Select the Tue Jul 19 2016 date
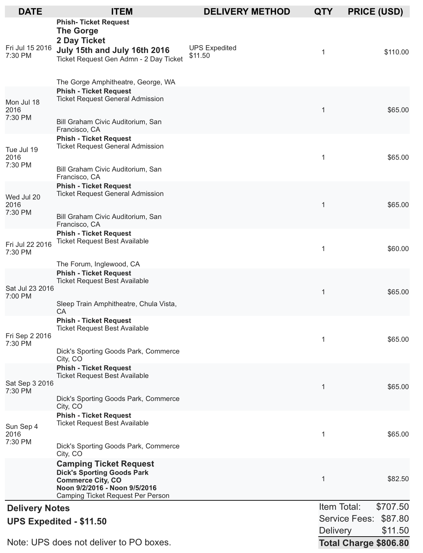The width and height of the screenshot is (423, 553). tap(22, 157)
